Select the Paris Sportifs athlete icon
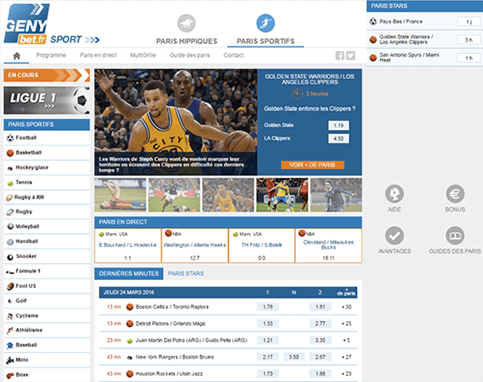The image size is (483, 382). point(266,23)
